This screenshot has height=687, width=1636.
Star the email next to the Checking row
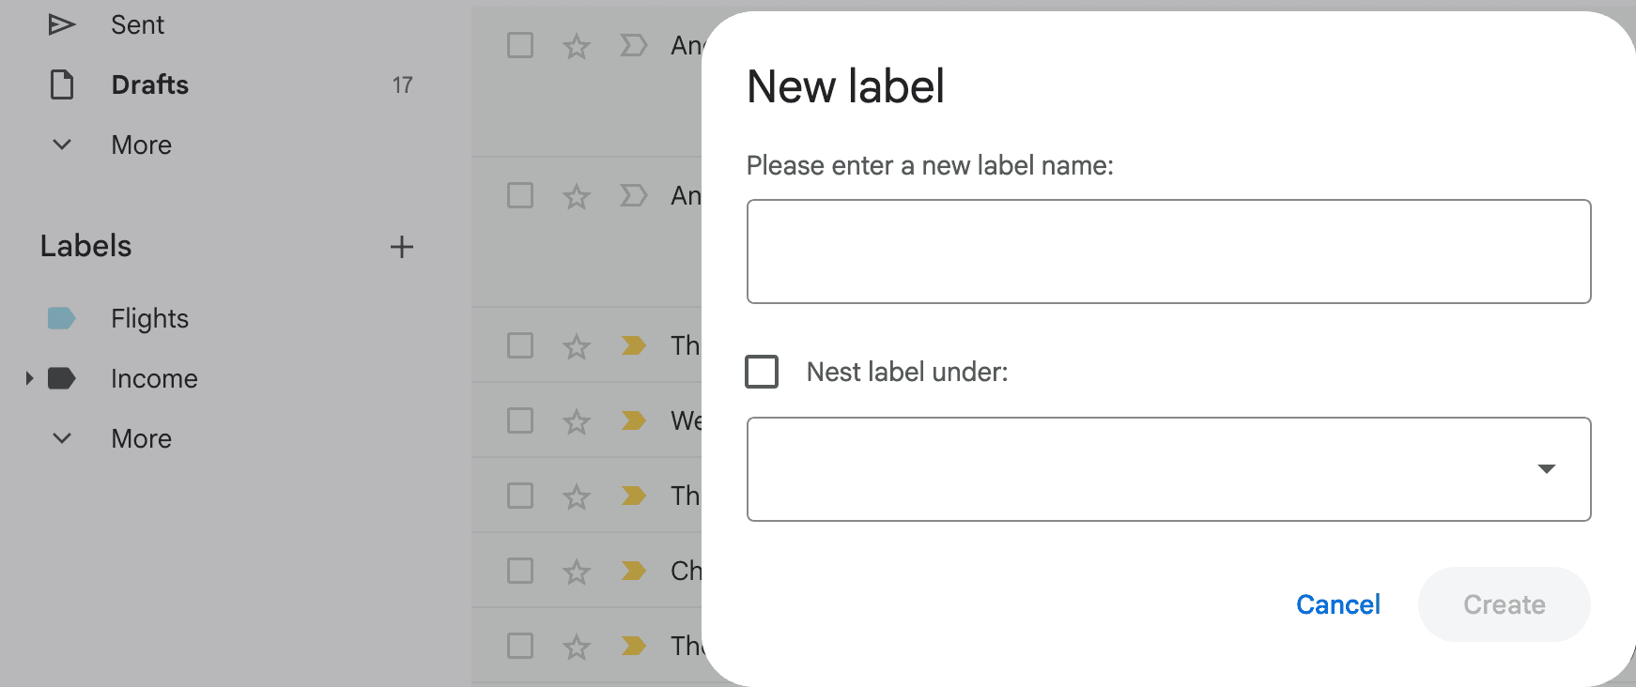(x=577, y=571)
